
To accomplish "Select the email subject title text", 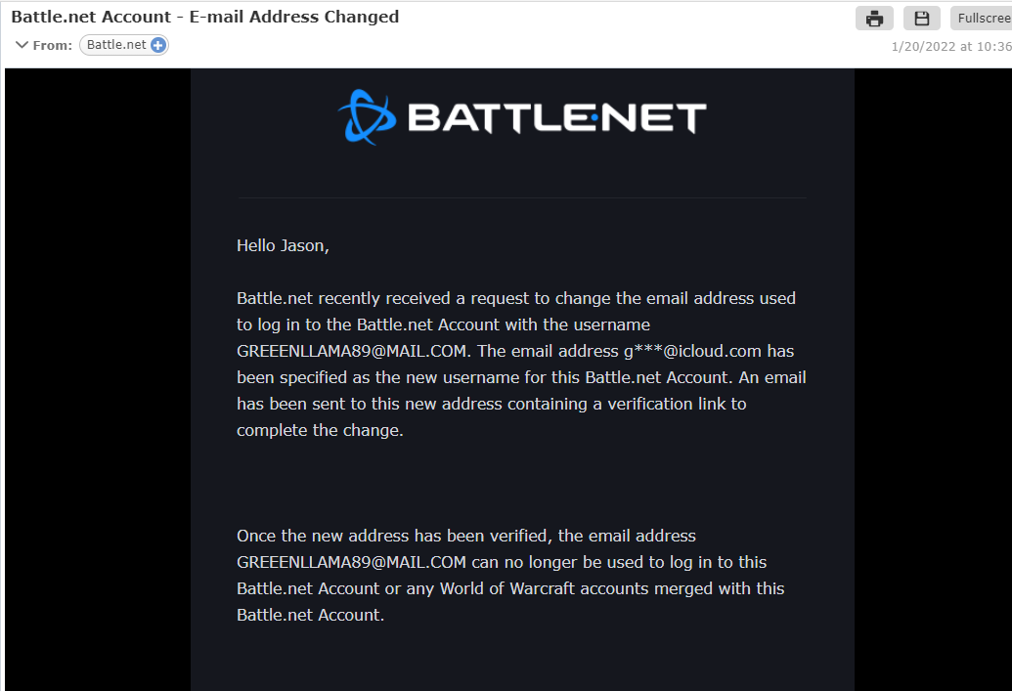I will (x=205, y=17).
